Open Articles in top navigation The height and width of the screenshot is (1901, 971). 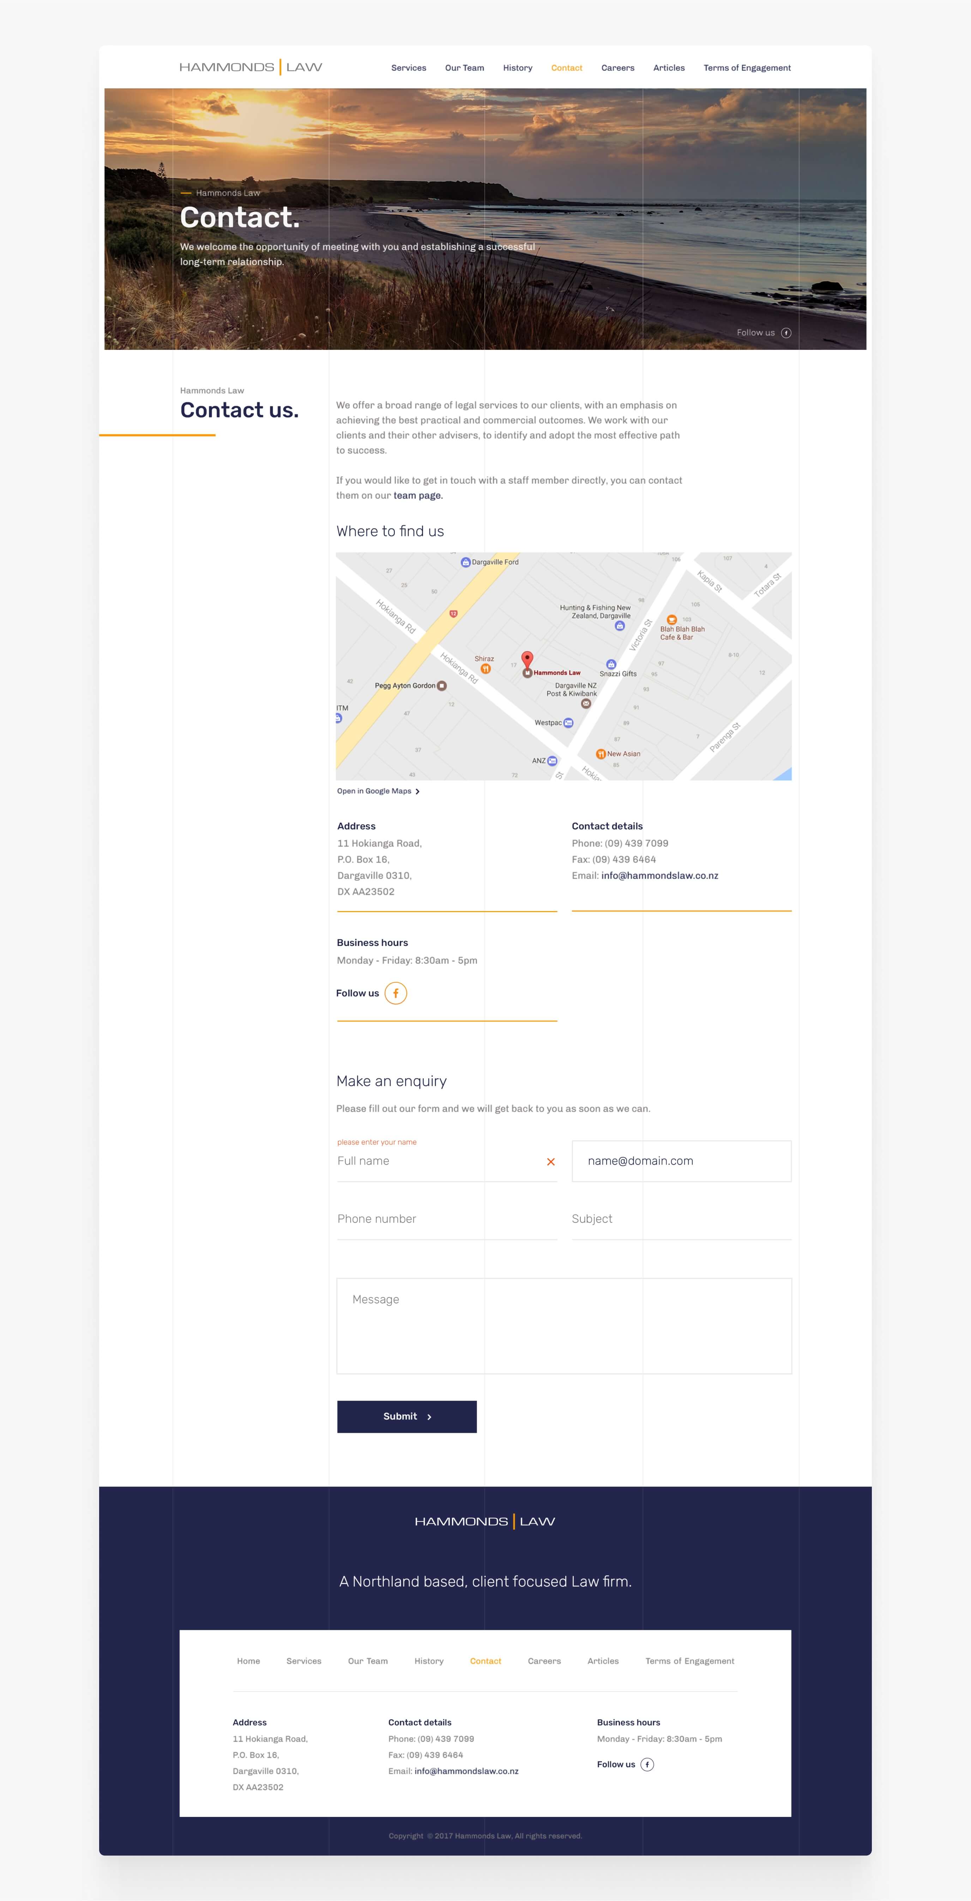coord(669,68)
